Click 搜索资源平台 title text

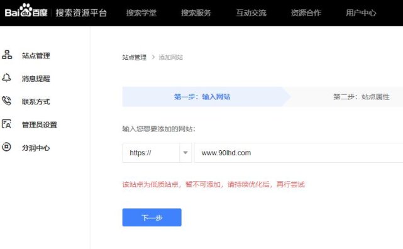coord(81,13)
